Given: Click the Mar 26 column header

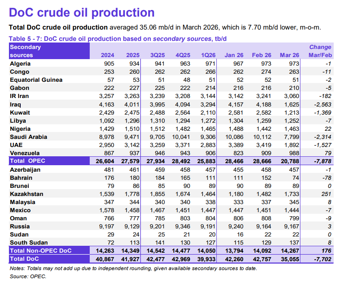Looking at the screenshot, I should (289, 55).
